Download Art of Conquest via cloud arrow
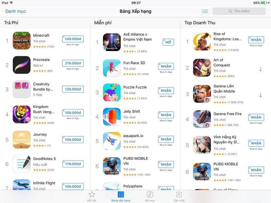The width and height of the screenshot is (271, 203). point(260,69)
